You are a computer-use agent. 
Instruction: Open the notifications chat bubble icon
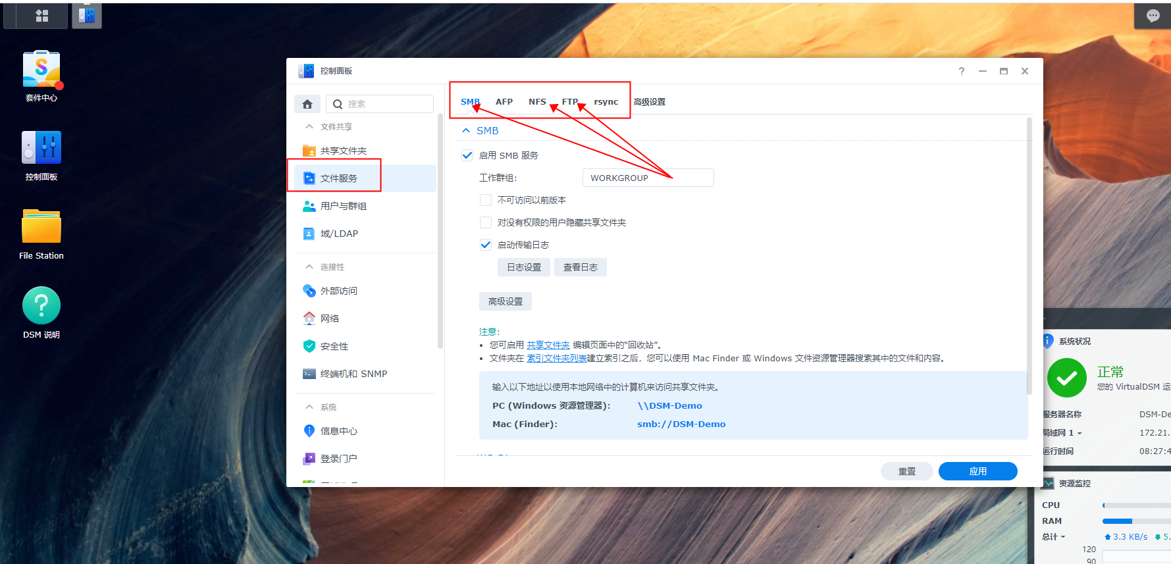(1153, 16)
